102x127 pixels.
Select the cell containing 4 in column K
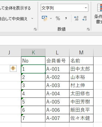[x=33, y=93]
